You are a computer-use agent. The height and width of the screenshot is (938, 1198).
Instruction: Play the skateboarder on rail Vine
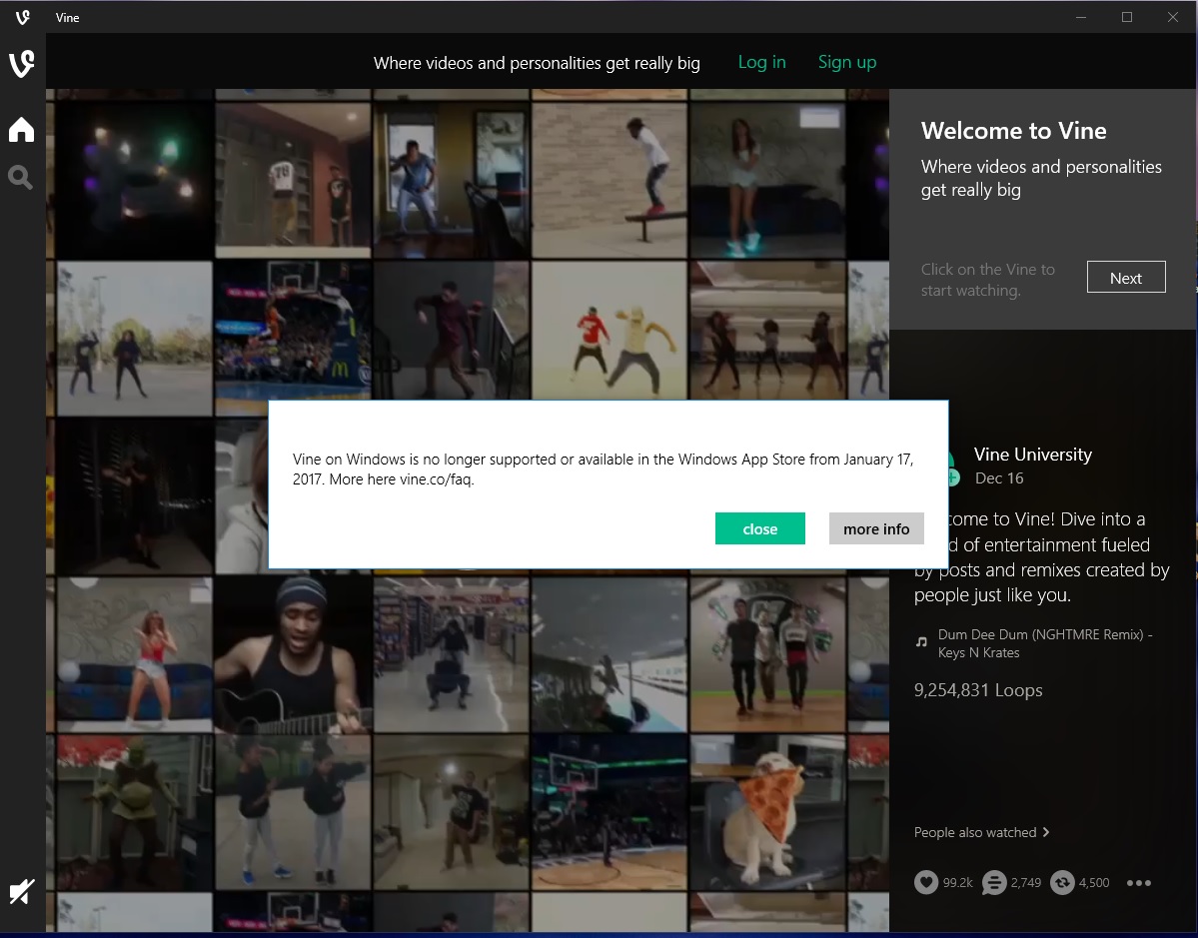tap(608, 180)
